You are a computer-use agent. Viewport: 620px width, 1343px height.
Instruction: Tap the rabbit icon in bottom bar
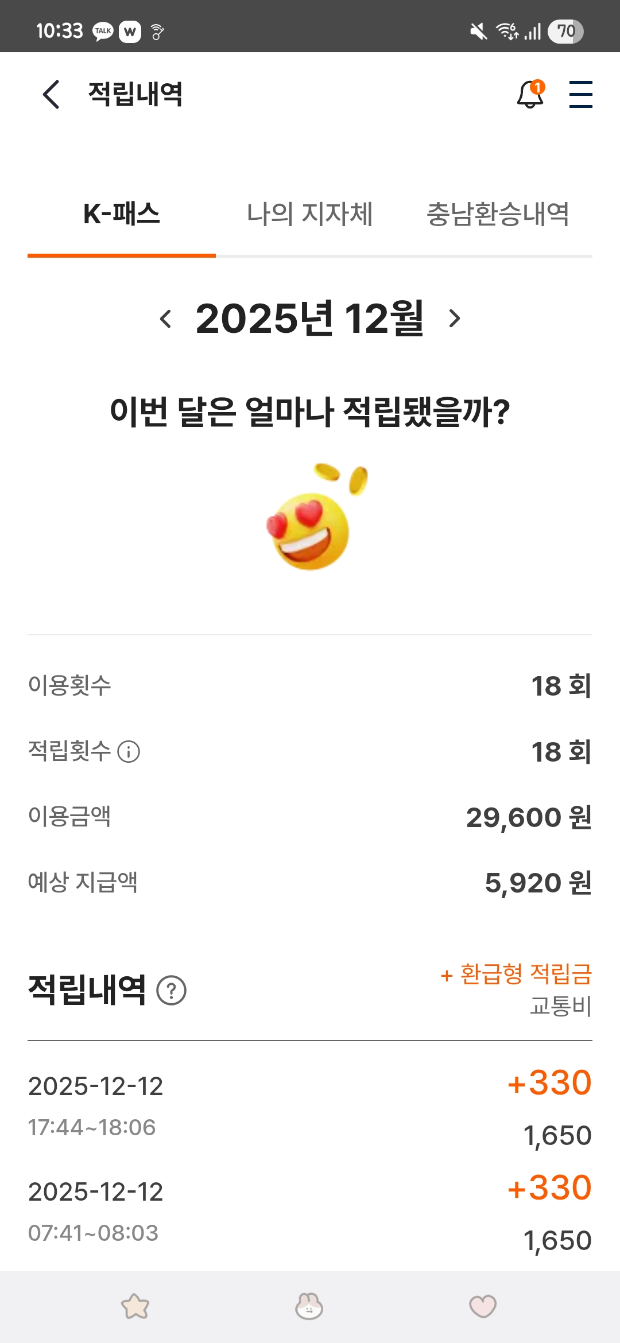309,1306
